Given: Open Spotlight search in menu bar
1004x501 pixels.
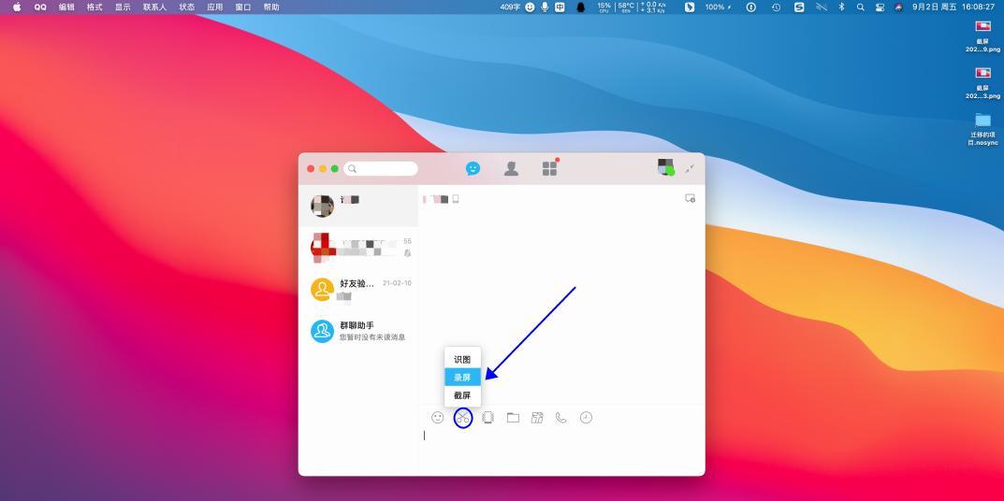Looking at the screenshot, I should (861, 7).
